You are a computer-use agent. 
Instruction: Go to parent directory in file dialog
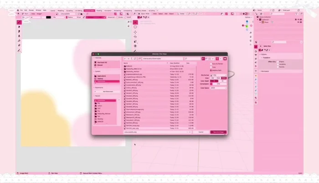pos(131,59)
